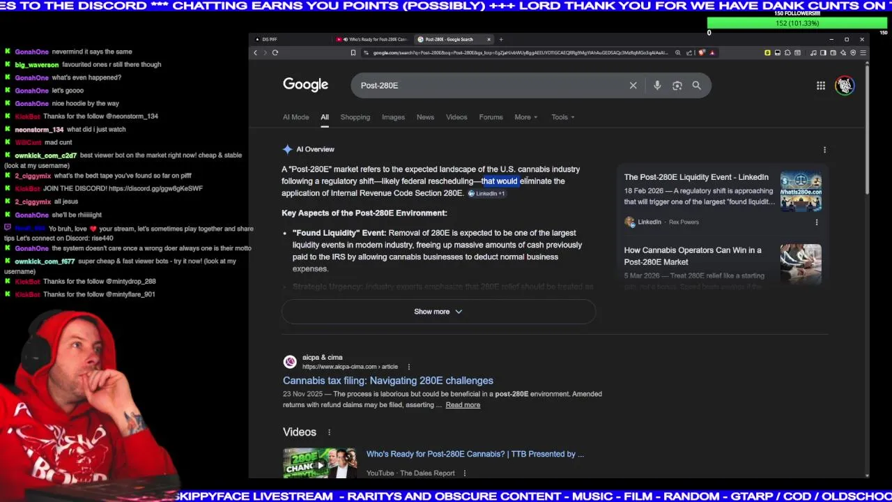Image resolution: width=892 pixels, height=502 pixels.
Task: Open three-dot menu on LinkedIn Rex Powers source
Action: click(x=817, y=222)
